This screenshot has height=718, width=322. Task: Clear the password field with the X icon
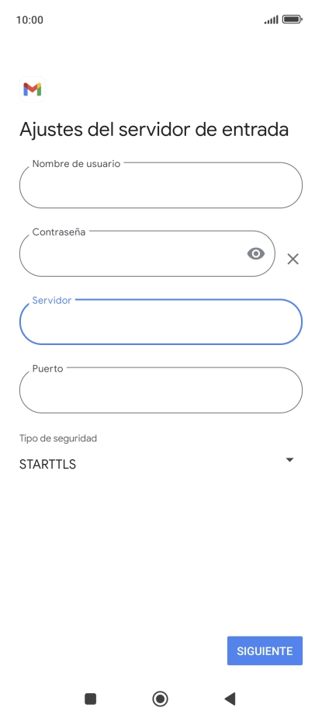(293, 260)
